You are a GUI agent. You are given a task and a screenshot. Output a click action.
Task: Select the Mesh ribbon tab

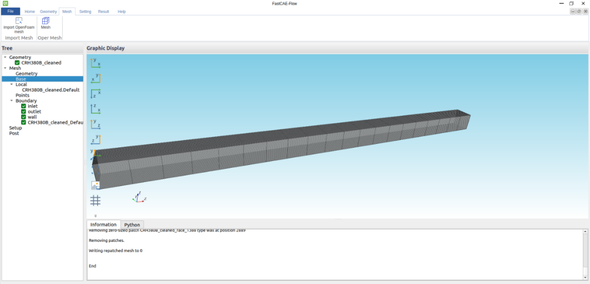(x=67, y=12)
